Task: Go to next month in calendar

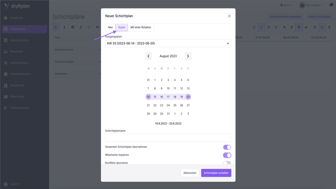Action: pos(188,56)
